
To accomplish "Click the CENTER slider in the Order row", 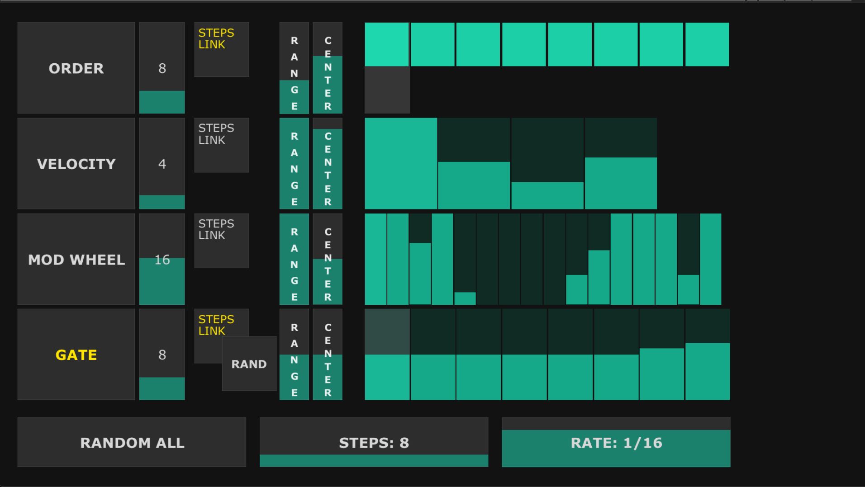I will tap(327, 68).
